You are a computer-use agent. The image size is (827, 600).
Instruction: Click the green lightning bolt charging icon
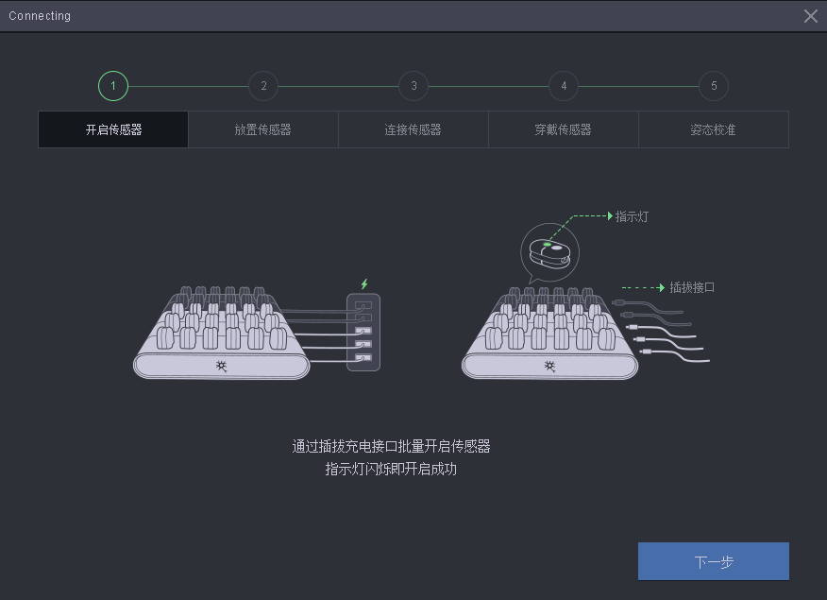click(x=364, y=283)
